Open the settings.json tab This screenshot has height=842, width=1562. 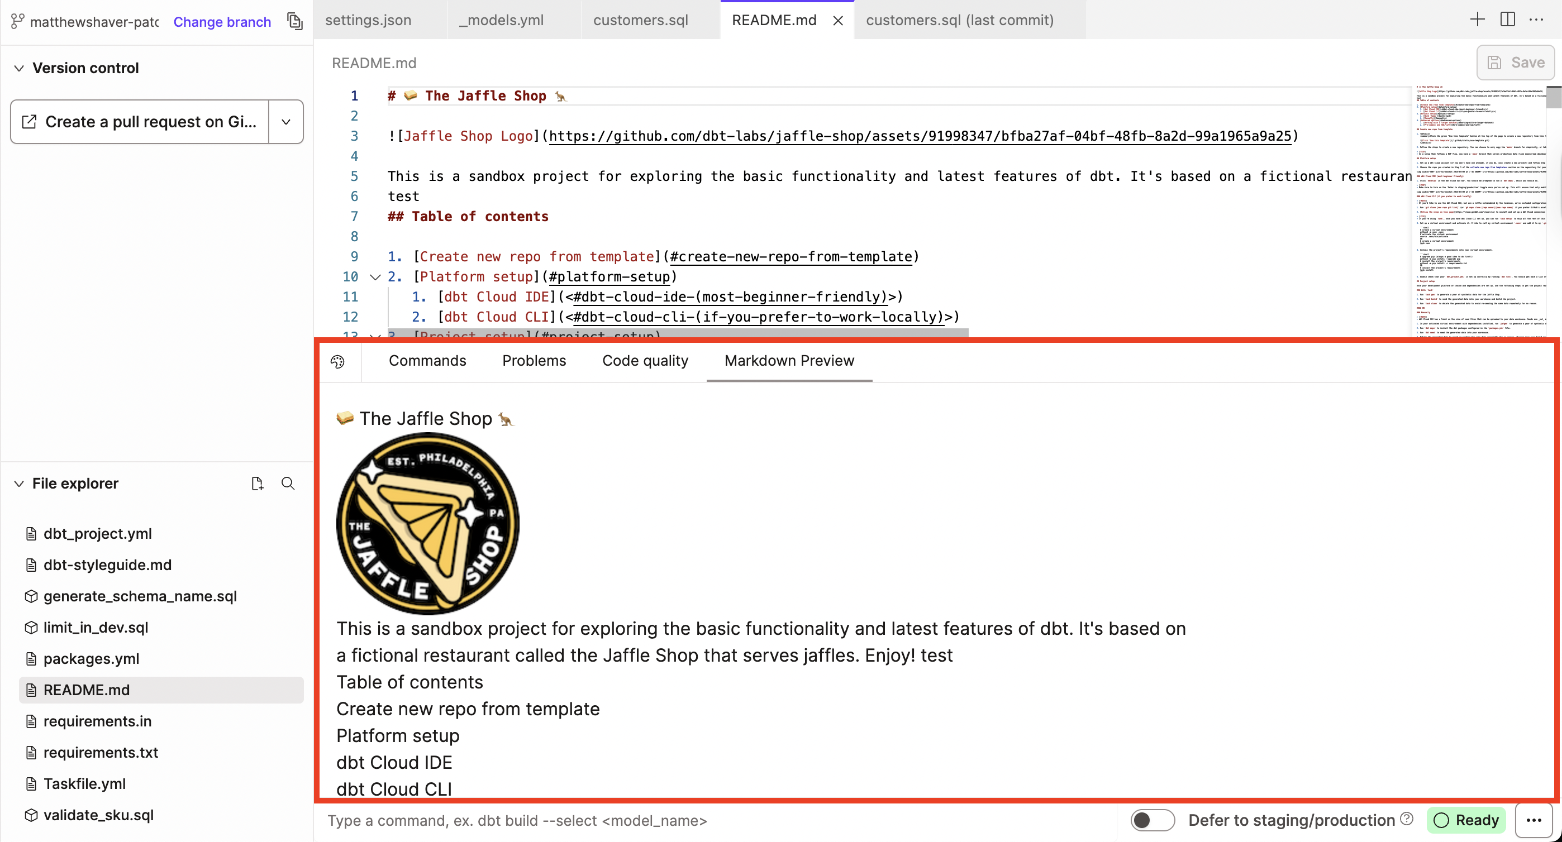point(368,20)
